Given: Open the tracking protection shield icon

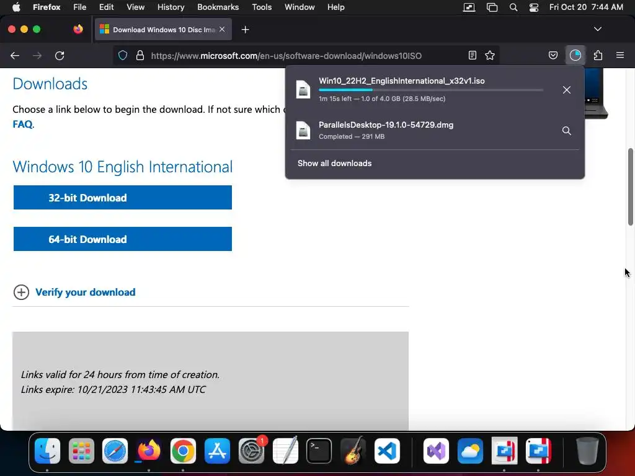Looking at the screenshot, I should click(x=123, y=55).
